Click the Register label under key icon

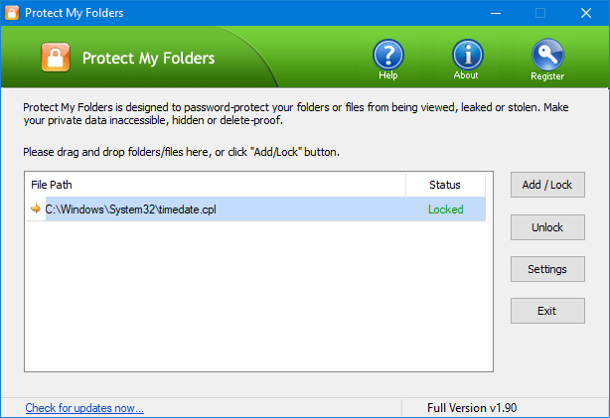pos(547,76)
